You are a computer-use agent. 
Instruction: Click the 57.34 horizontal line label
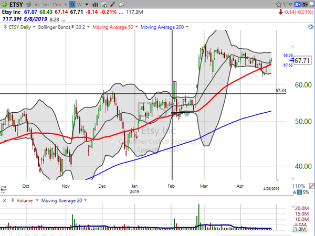[x=281, y=91]
